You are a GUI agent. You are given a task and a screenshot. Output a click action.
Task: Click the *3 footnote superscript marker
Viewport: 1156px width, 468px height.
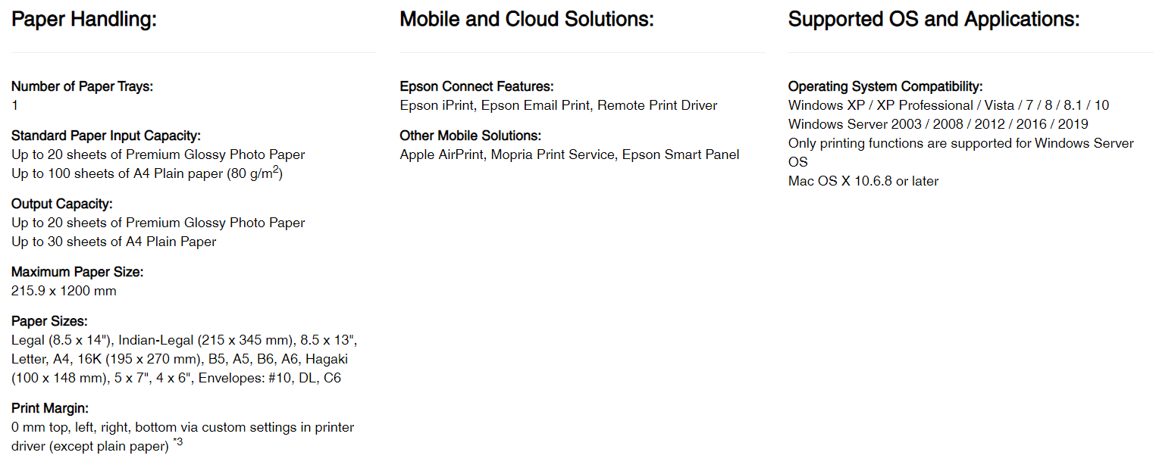tap(177, 442)
